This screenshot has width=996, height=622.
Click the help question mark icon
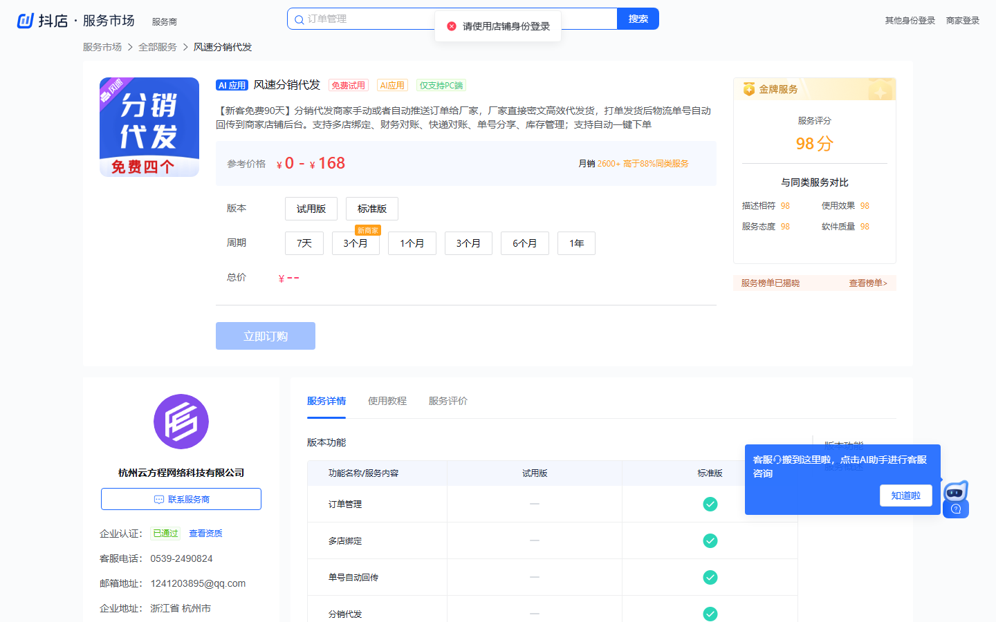point(956,509)
